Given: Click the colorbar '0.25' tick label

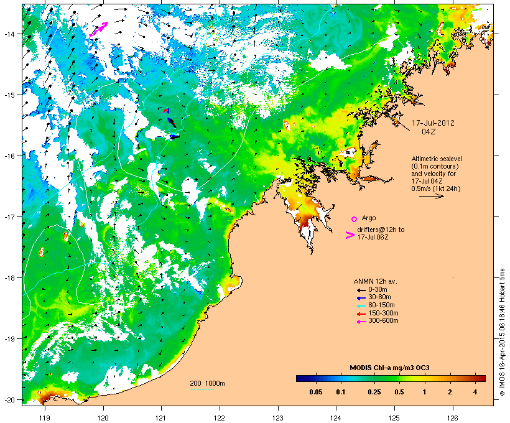Looking at the screenshot, I should point(374,392).
